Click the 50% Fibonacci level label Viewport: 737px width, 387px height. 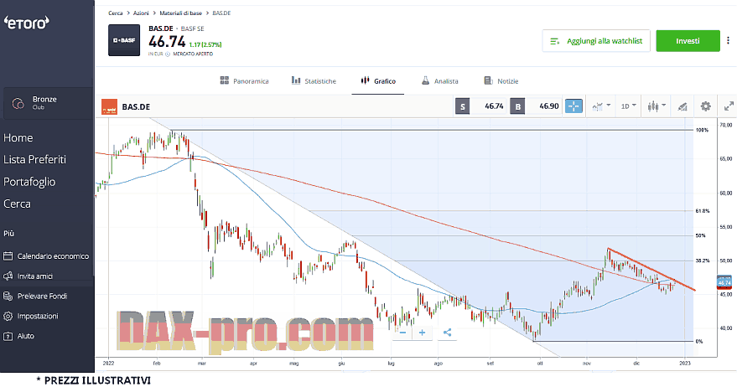(700, 235)
